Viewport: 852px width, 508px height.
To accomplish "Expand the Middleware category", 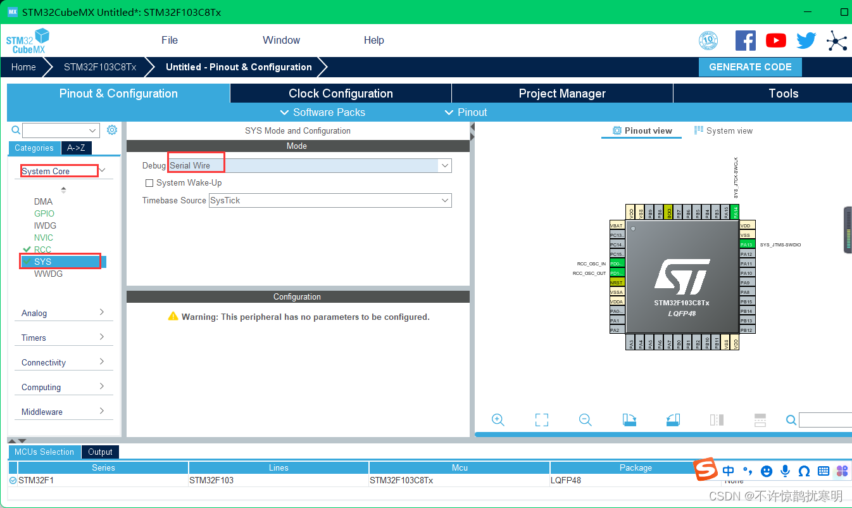I will pyautogui.click(x=63, y=412).
